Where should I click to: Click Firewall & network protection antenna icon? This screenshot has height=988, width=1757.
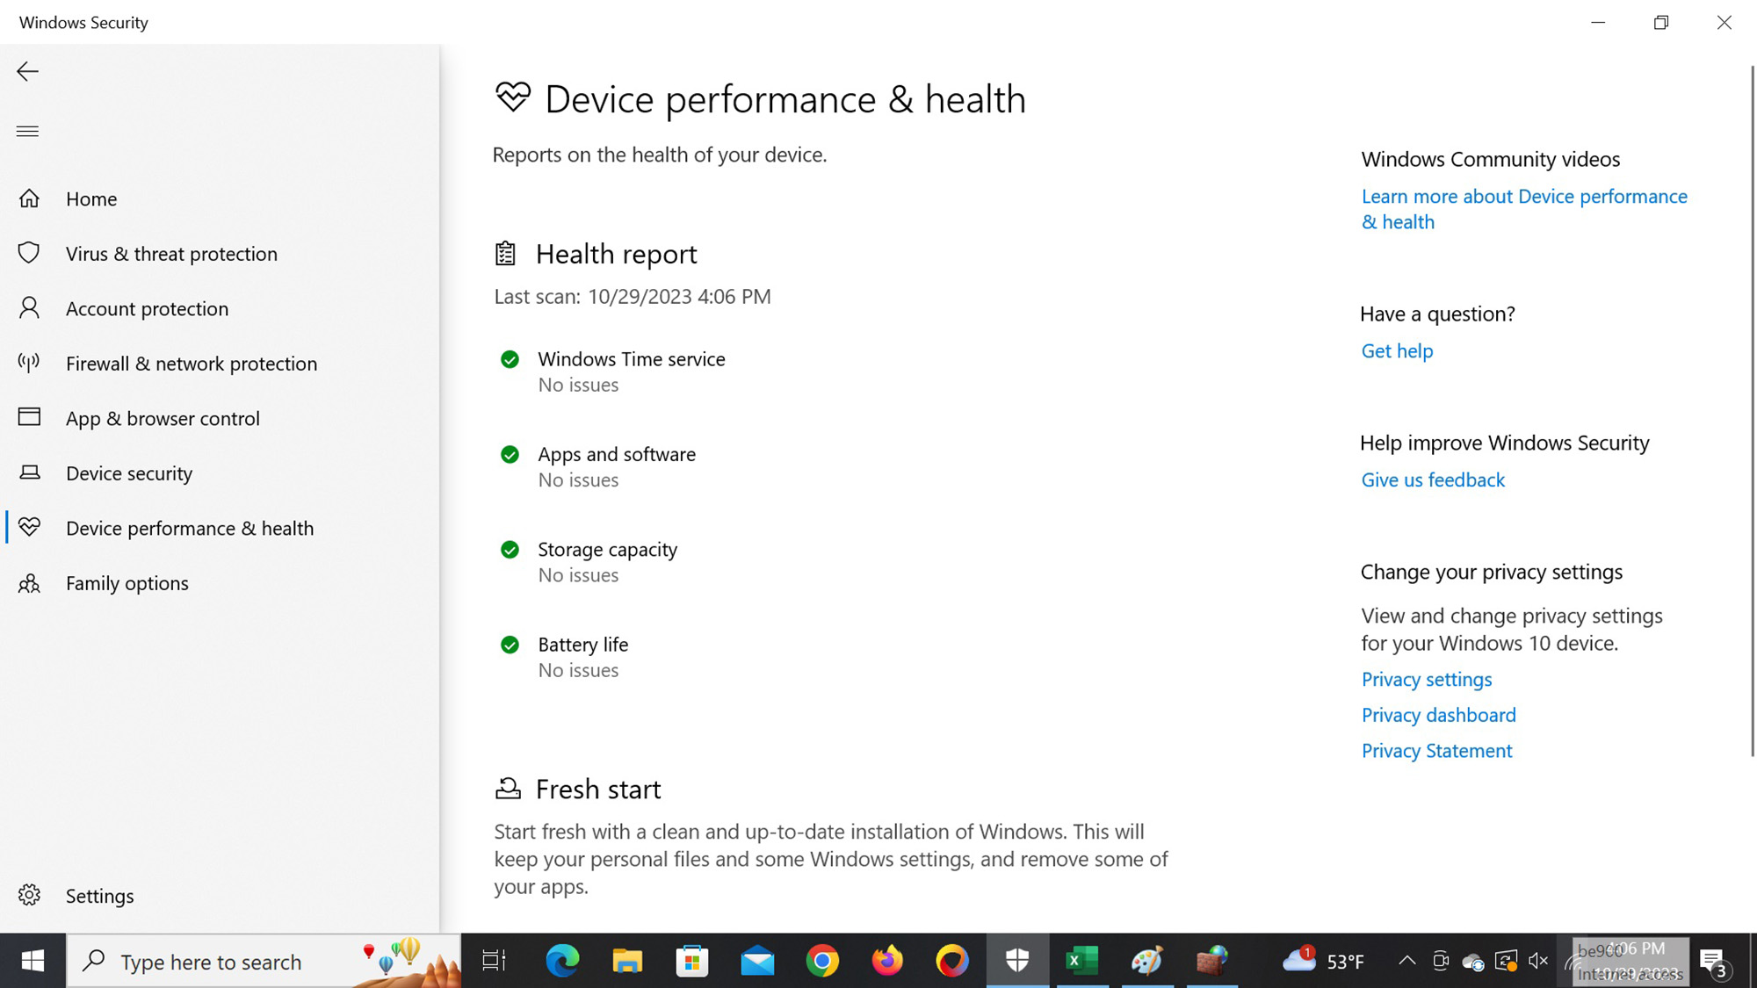[29, 363]
